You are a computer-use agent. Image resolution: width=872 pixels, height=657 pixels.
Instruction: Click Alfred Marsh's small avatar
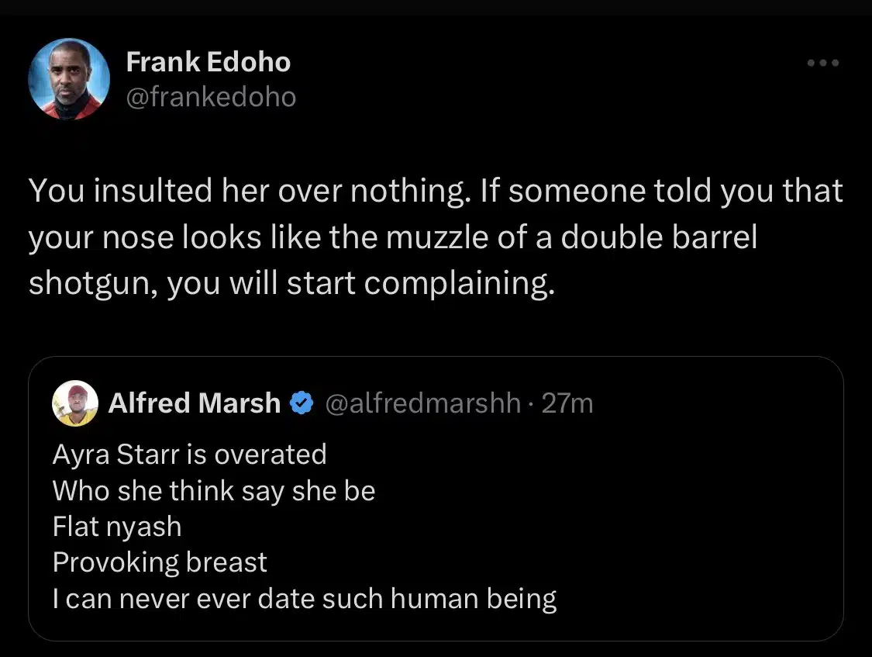pos(74,403)
